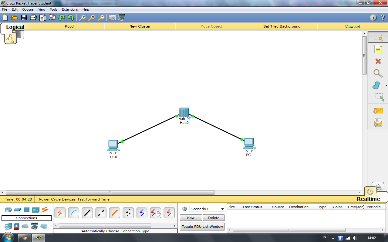Choose the Connections lightning category
Image resolution: width=388 pixels, height=242 pixels.
pos(45,209)
